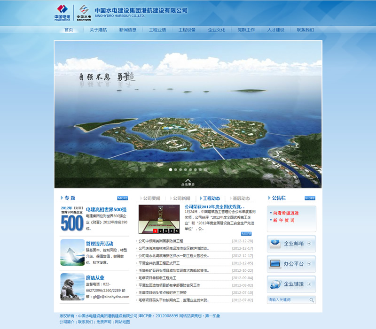Click the search magnifier icon
This screenshot has height=329, width=376.
(311, 299)
